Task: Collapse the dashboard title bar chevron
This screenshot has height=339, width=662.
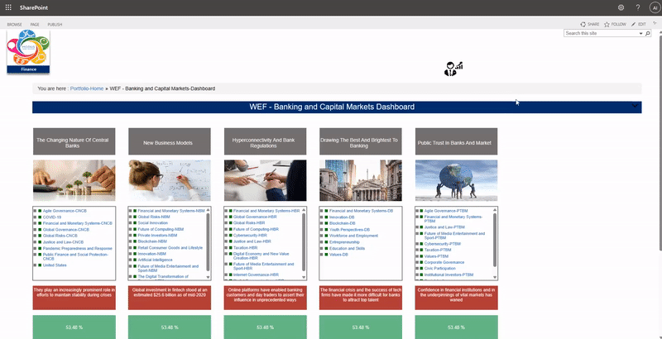Action: point(635,107)
